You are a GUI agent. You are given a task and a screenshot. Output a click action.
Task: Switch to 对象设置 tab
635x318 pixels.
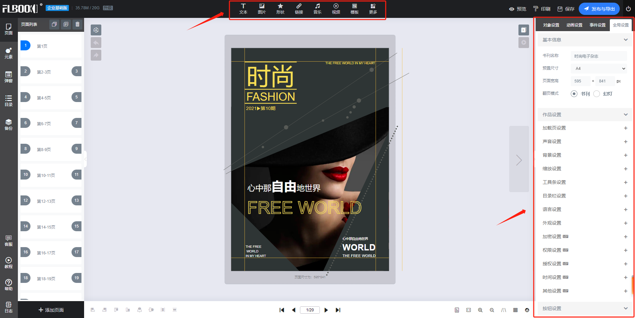551,25
